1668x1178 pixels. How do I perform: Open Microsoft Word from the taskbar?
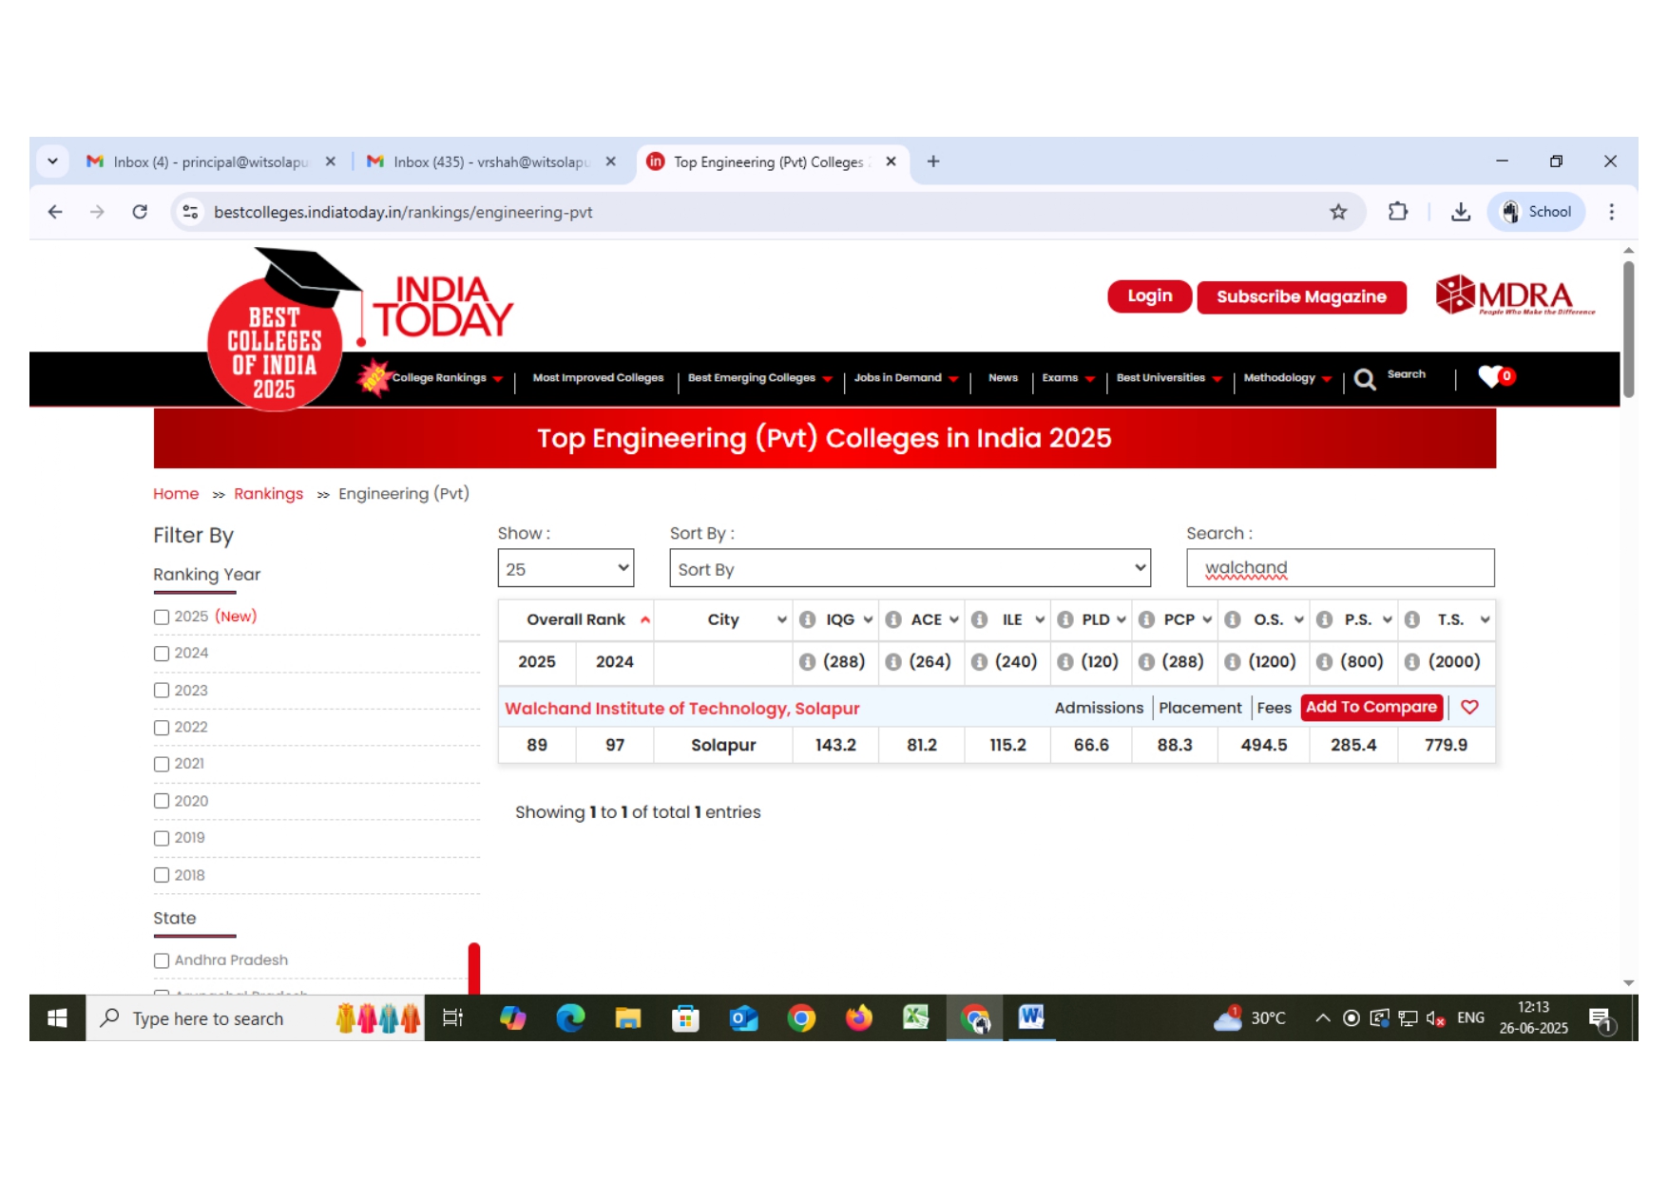click(x=1031, y=1017)
